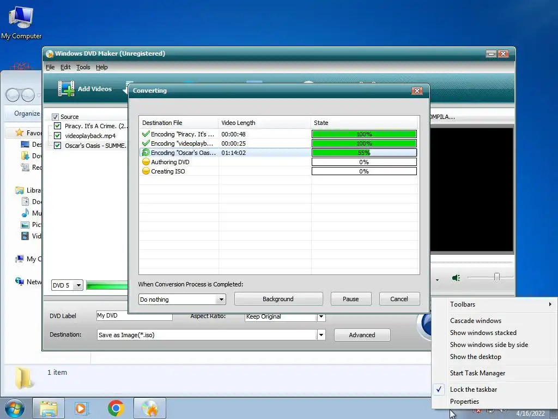Click the small dropdown arrow left of volume

[437, 280]
